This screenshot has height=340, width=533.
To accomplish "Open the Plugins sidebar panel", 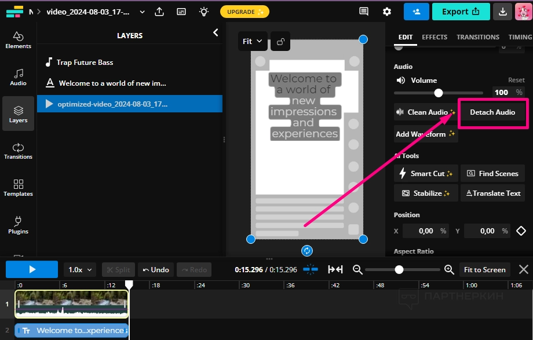I will 18,225.
